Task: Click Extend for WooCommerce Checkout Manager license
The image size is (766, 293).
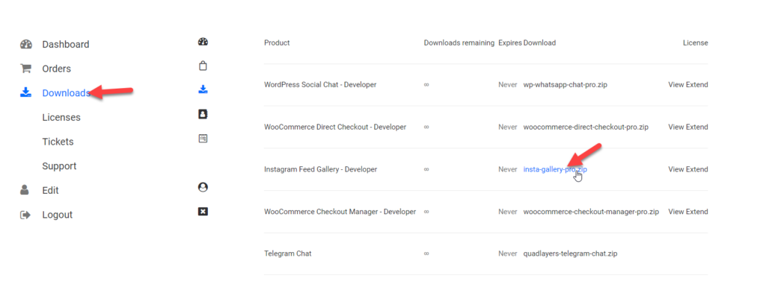Action: pyautogui.click(x=696, y=212)
